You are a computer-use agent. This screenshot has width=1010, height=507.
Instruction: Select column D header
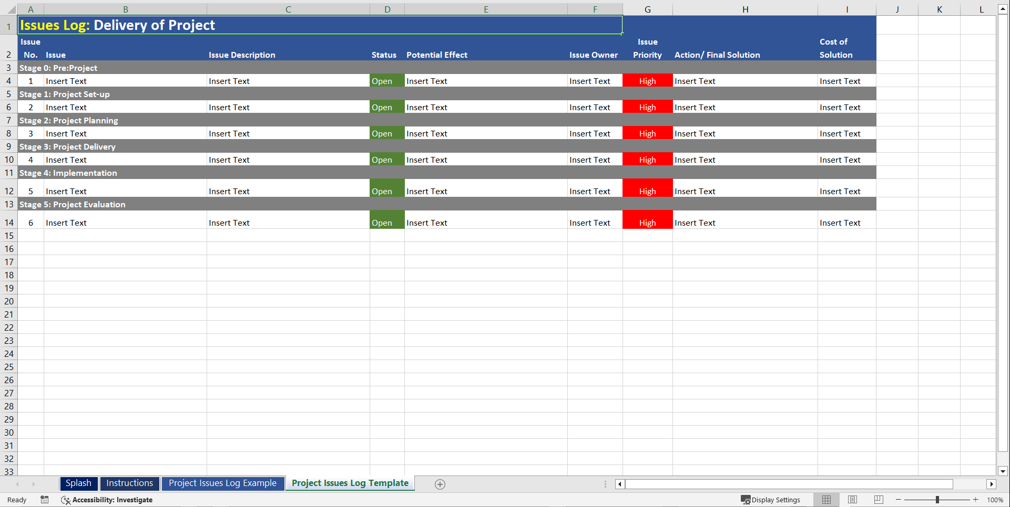387,9
